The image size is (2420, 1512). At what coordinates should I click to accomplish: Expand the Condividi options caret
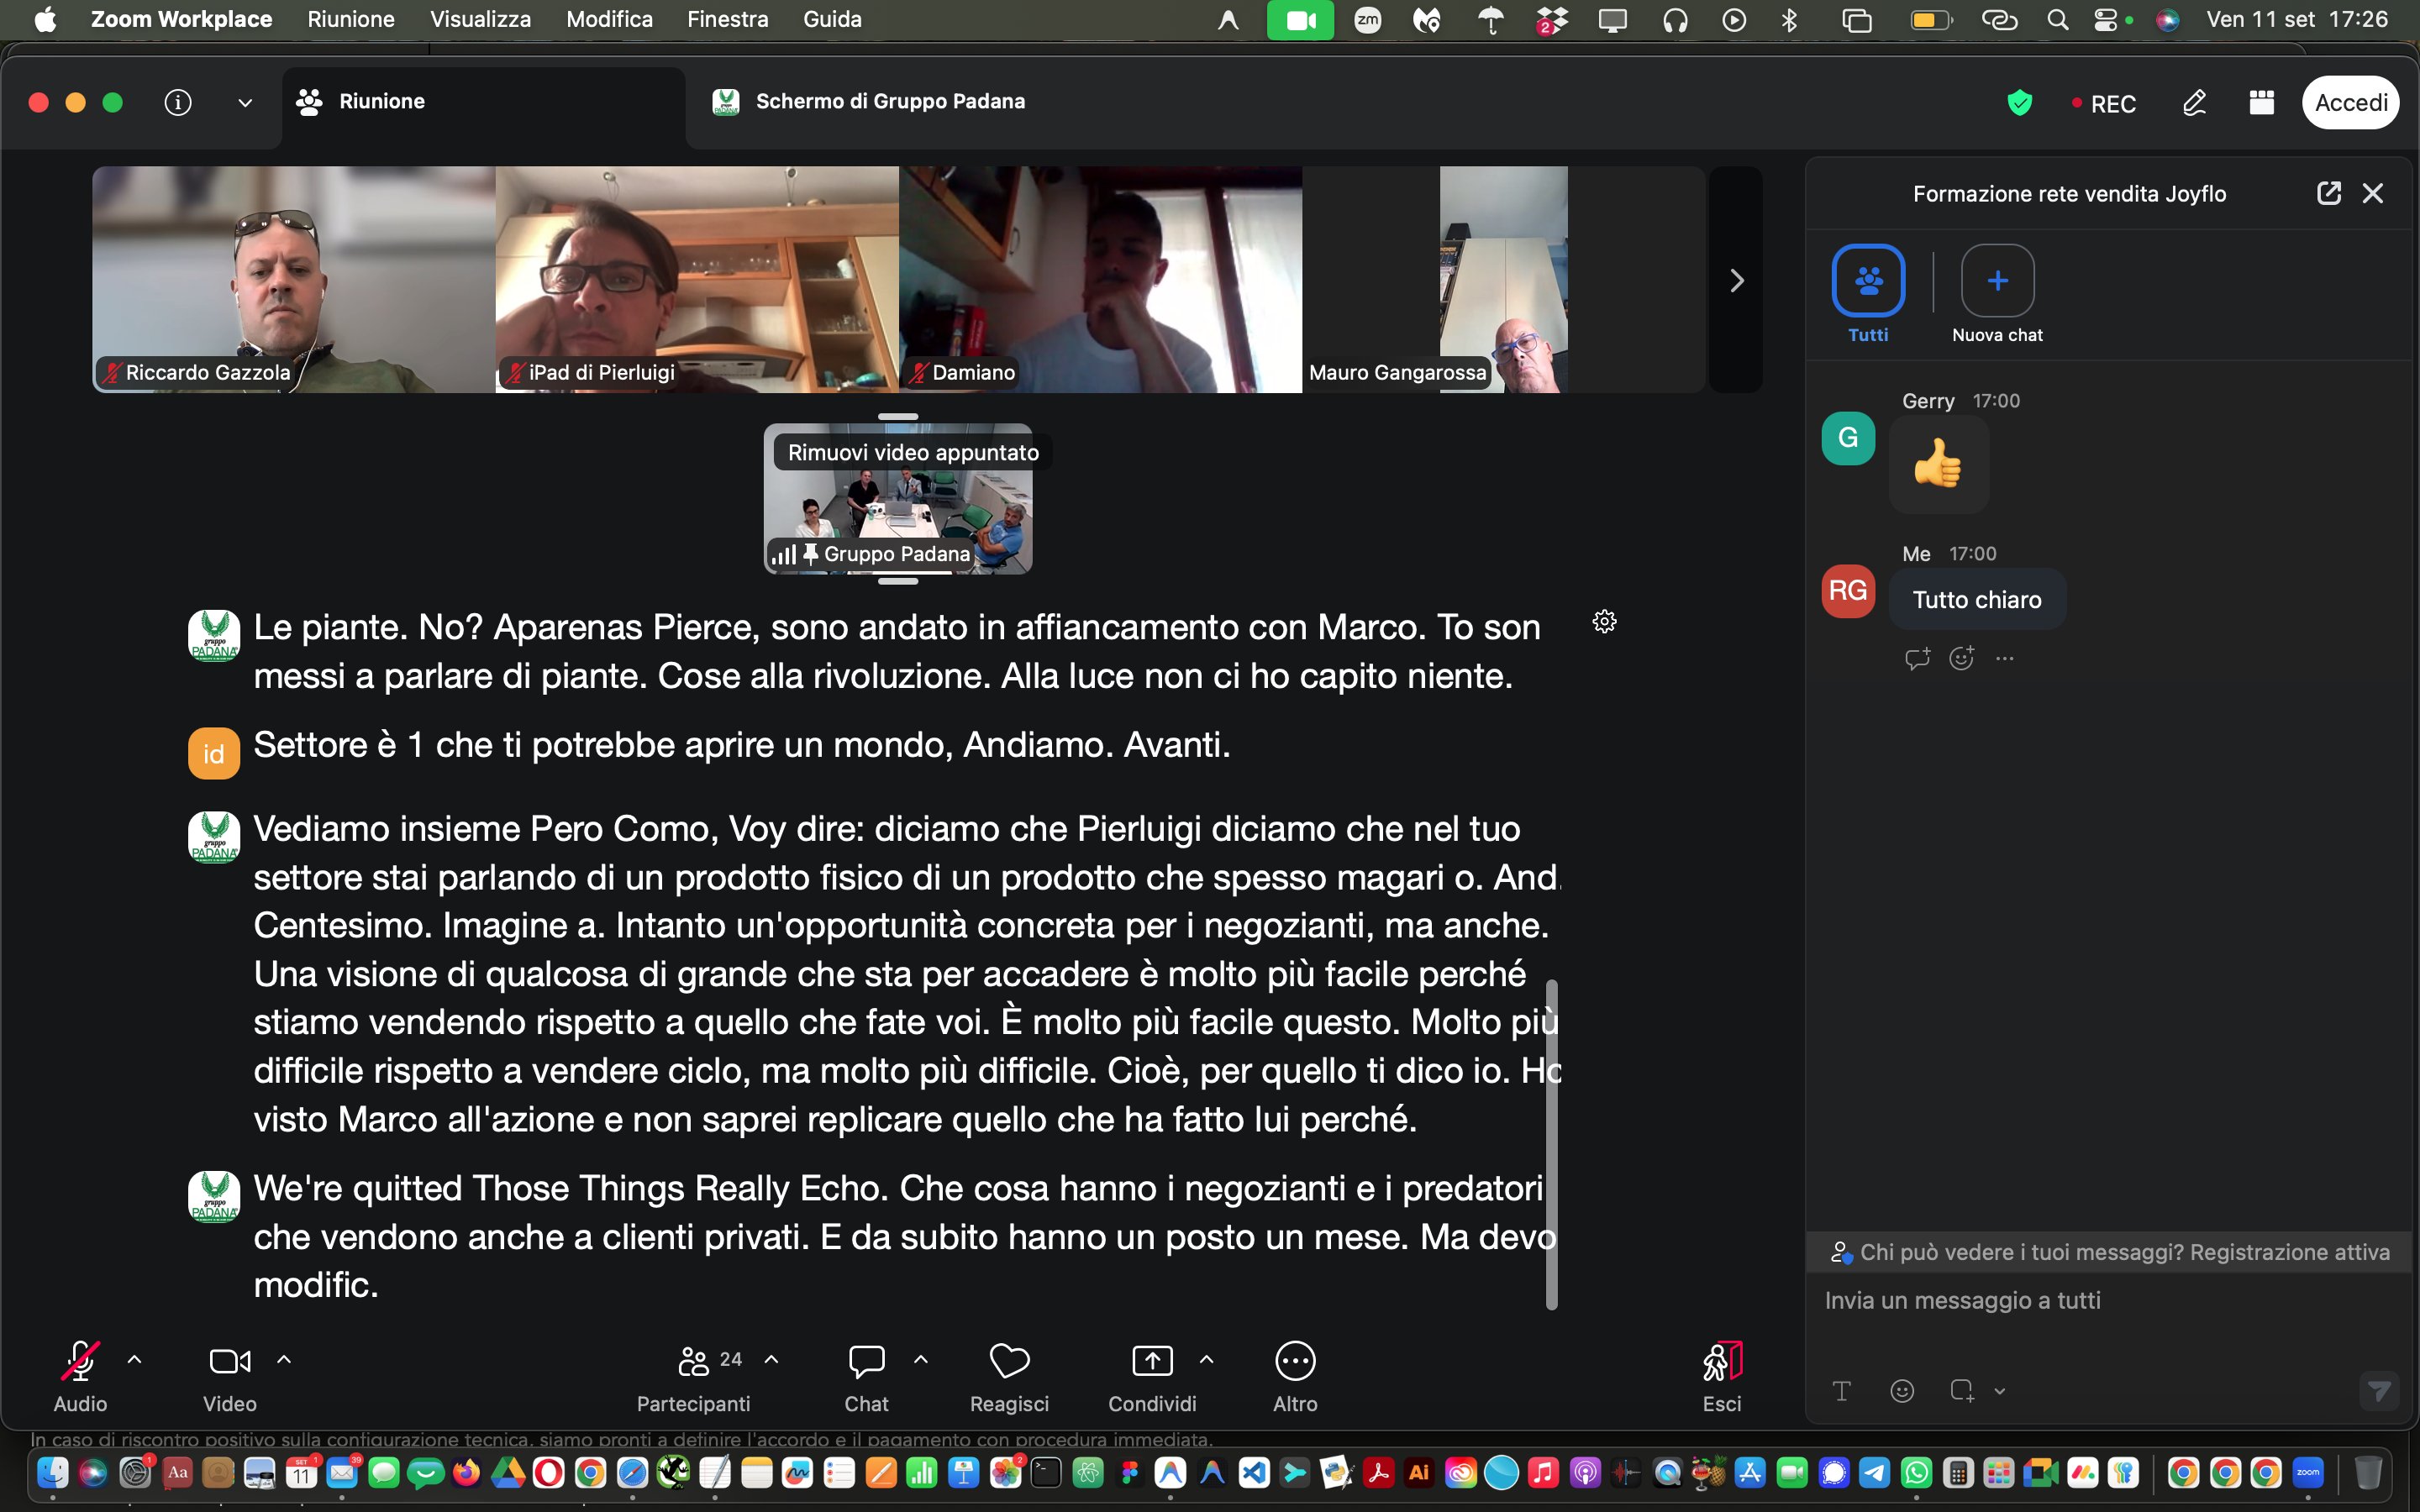tap(1207, 1359)
